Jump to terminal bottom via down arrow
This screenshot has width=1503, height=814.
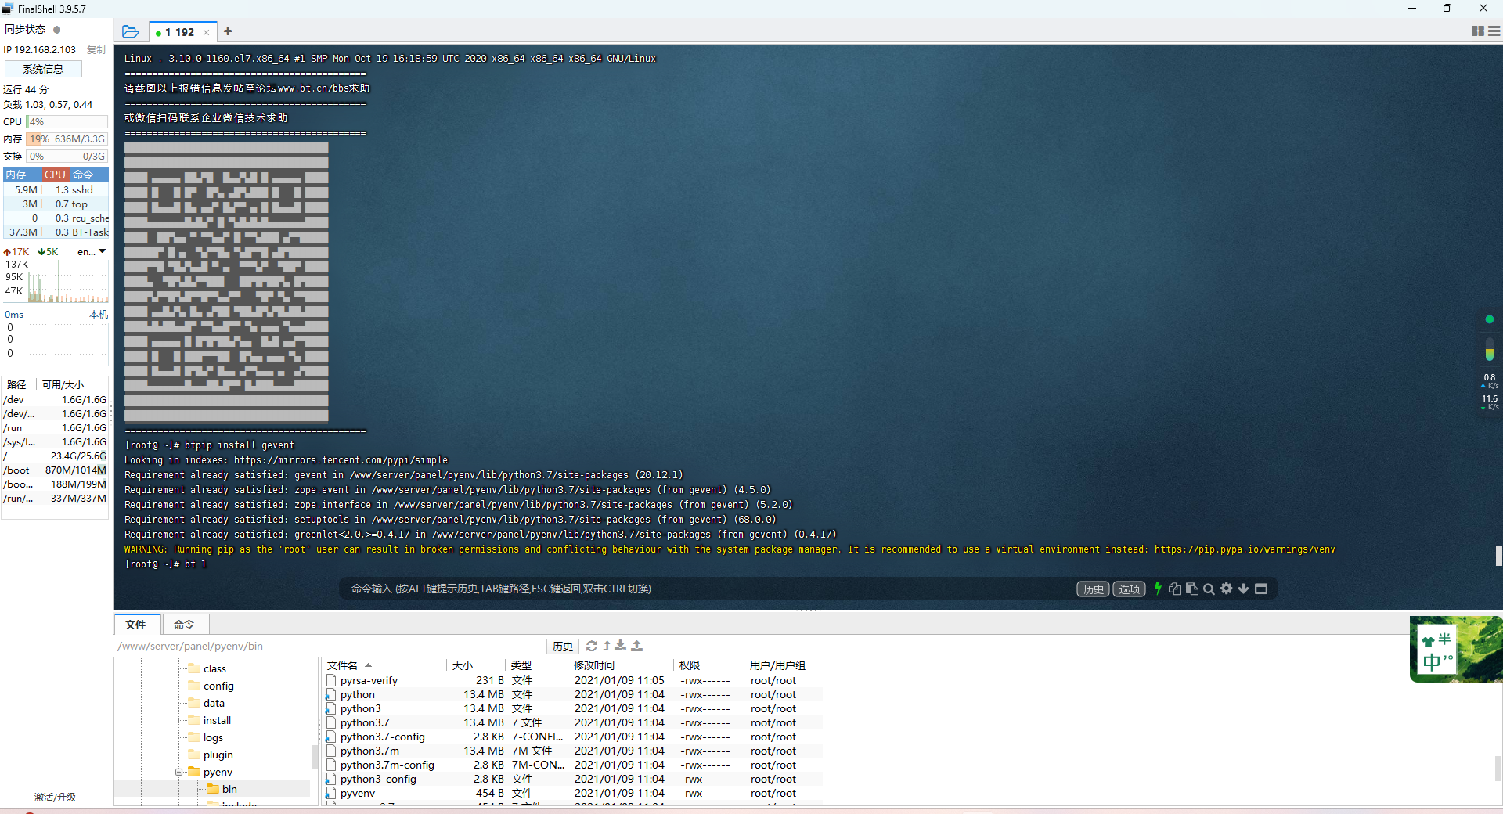1243,589
